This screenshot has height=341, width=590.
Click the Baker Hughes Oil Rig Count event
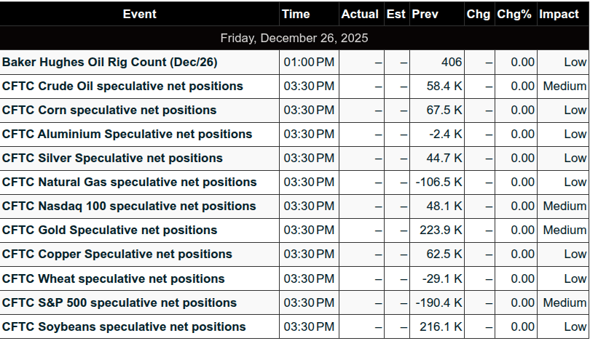(109, 63)
